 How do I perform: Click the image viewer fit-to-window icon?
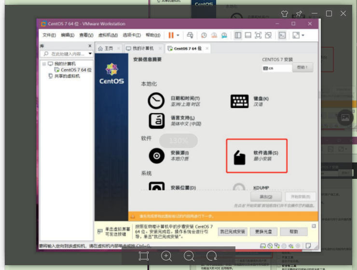[144, 256]
